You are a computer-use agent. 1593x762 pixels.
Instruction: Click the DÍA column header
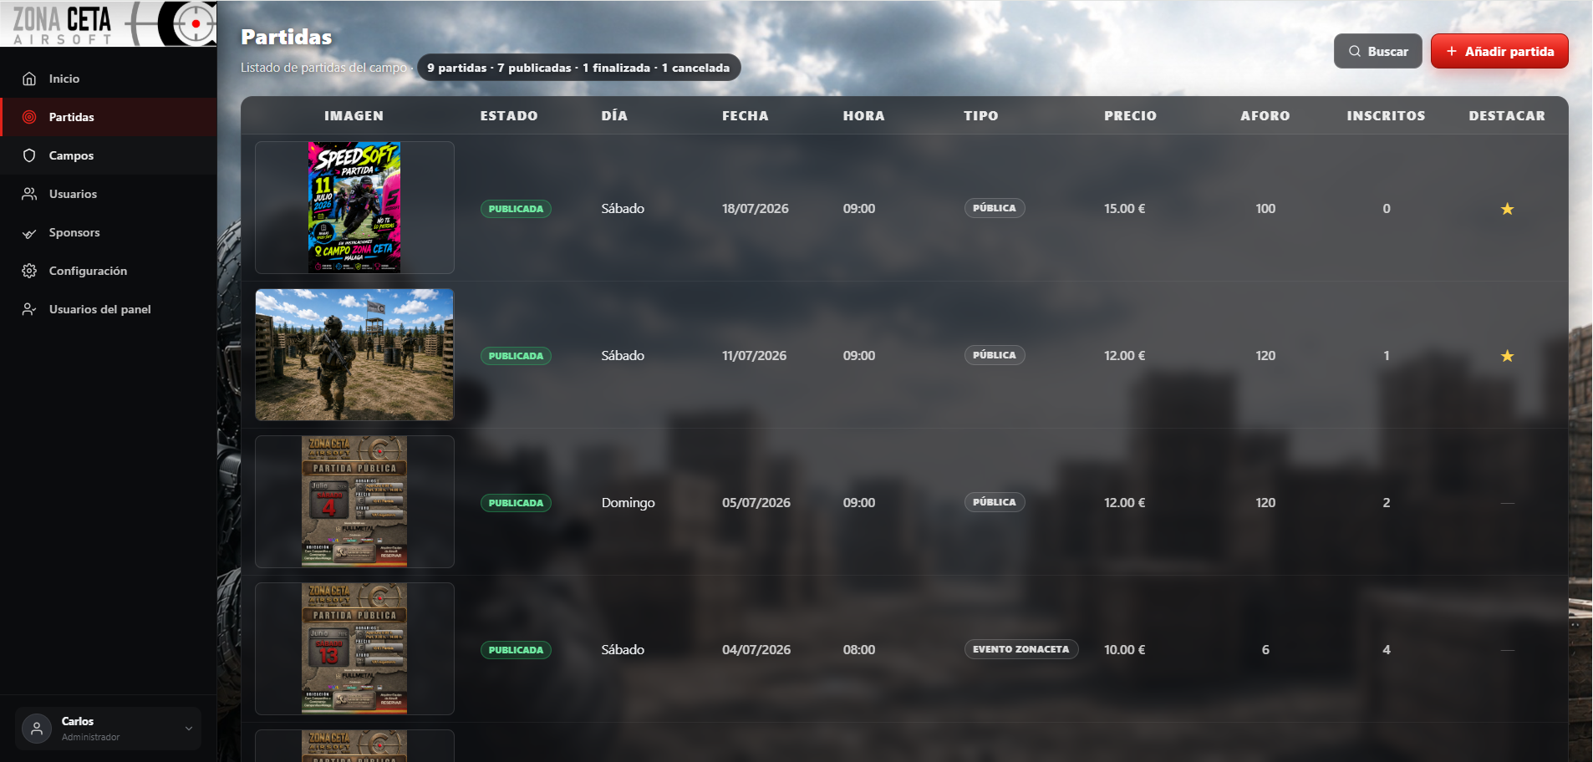coord(614,116)
